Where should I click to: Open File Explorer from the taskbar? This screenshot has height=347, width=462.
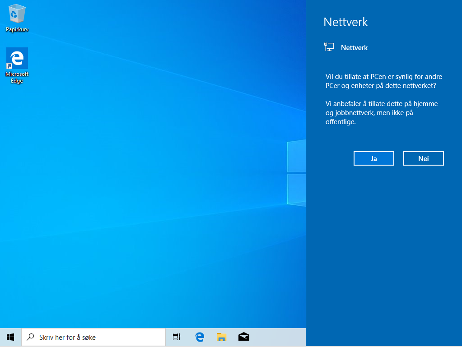click(x=221, y=337)
